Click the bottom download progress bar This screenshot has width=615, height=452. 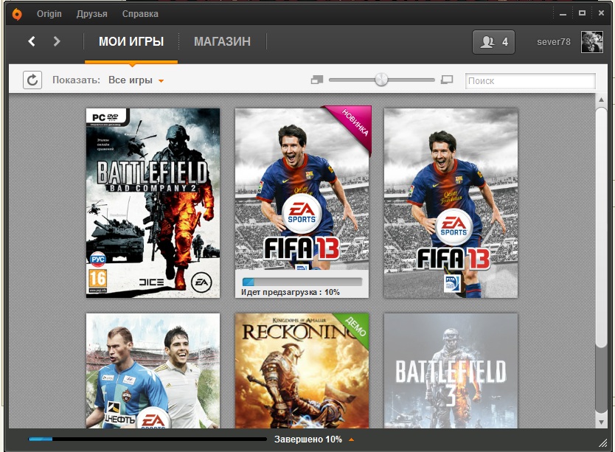(147, 439)
